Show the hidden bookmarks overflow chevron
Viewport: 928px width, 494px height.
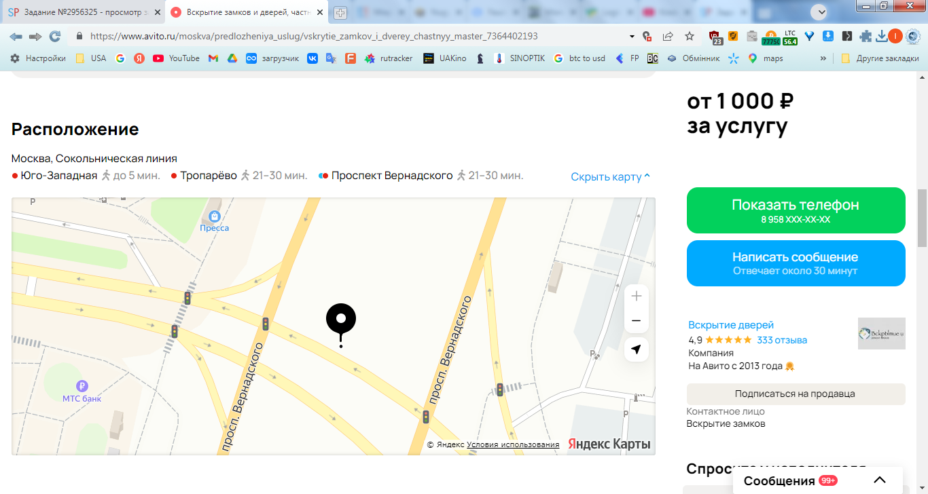tap(823, 58)
